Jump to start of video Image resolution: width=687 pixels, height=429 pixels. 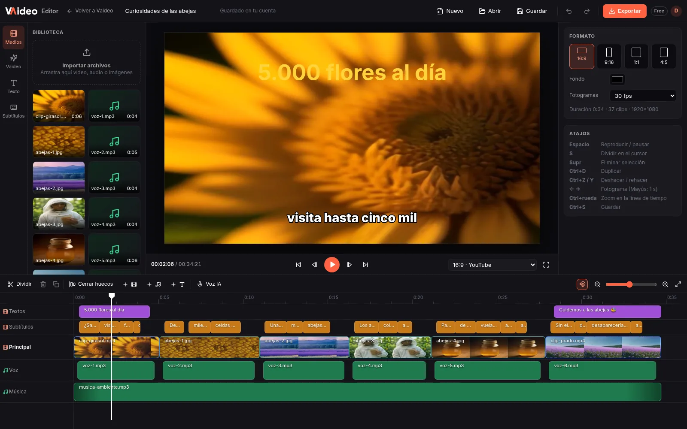[298, 265]
